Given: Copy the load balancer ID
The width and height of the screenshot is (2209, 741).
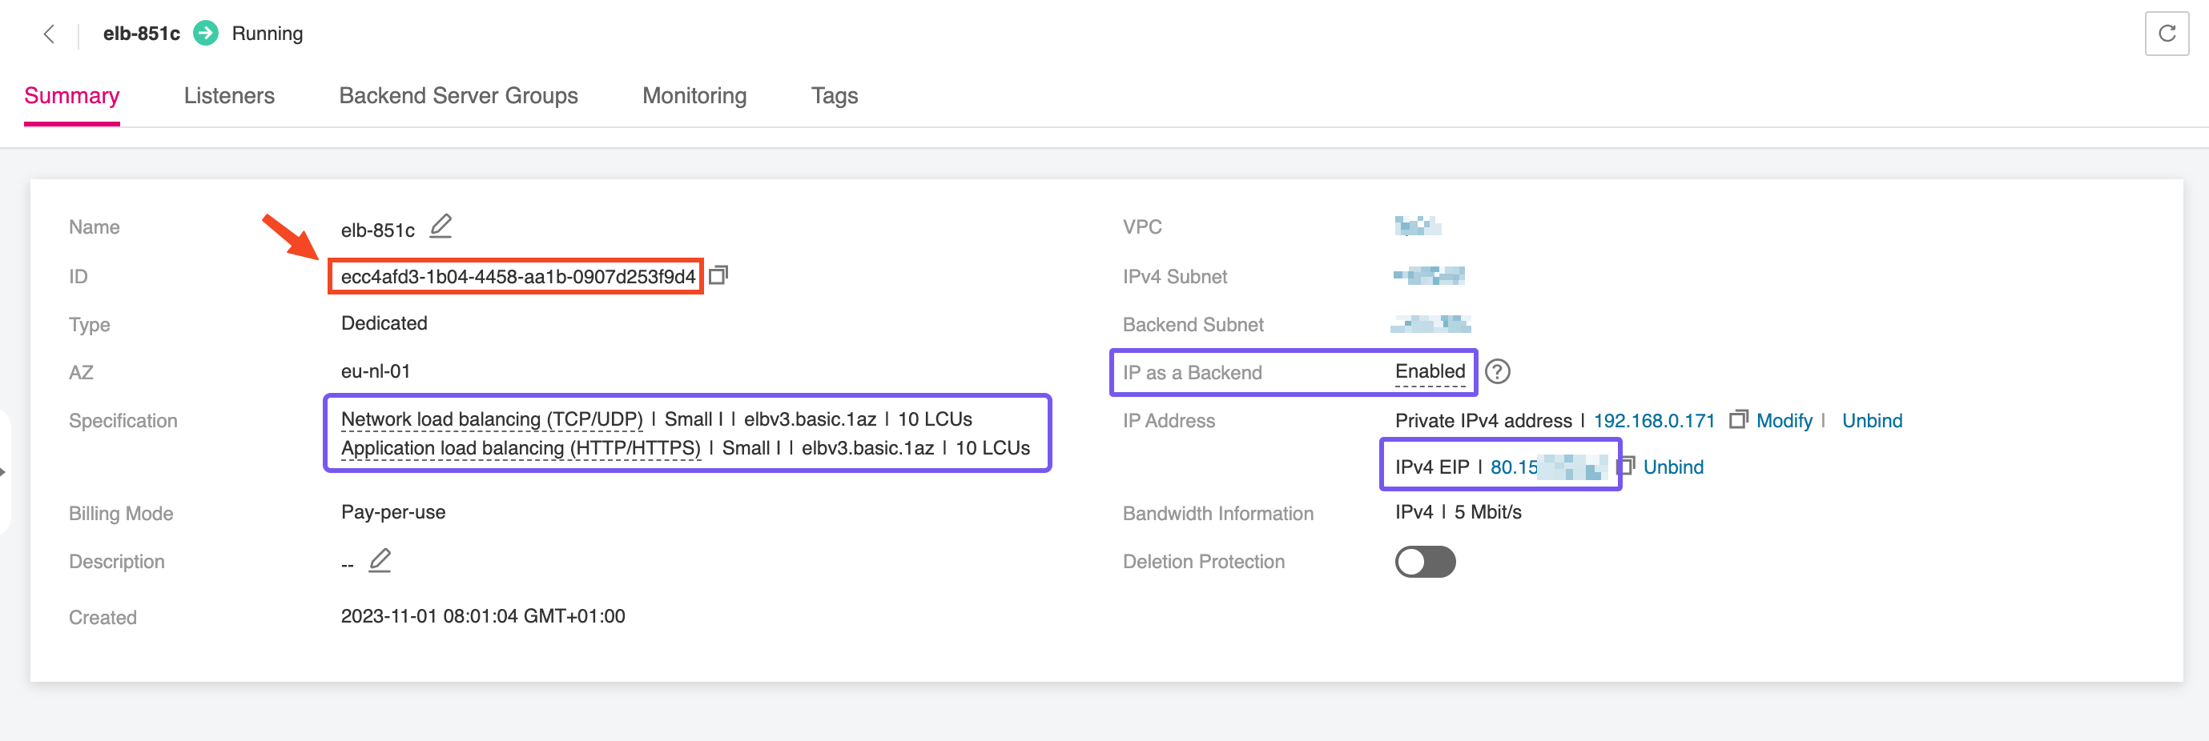Looking at the screenshot, I should (718, 276).
